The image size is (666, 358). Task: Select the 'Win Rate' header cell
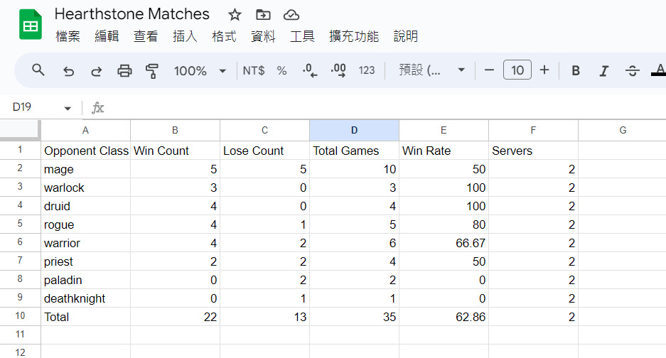click(444, 151)
